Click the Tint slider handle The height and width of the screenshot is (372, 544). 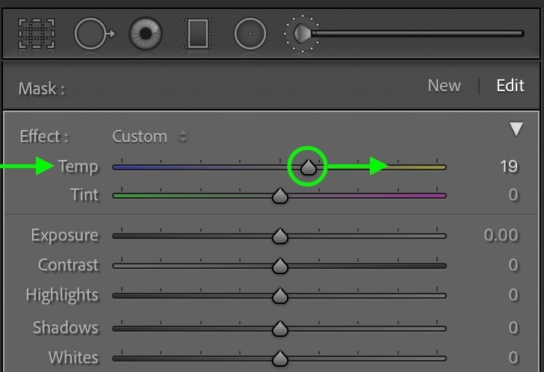click(x=279, y=196)
